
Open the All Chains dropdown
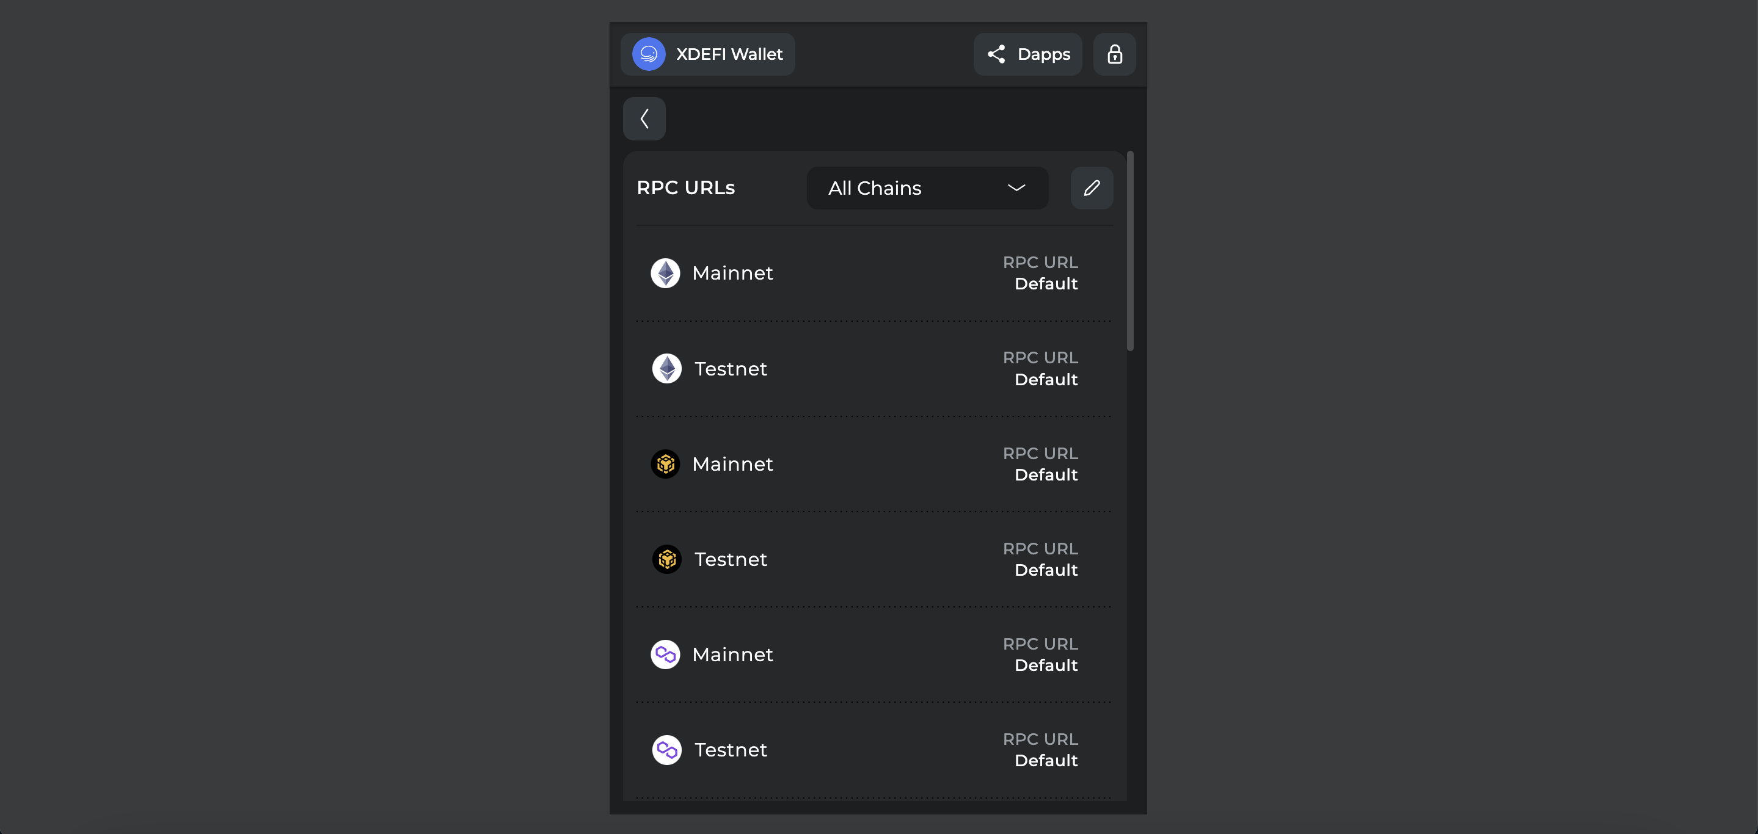click(x=926, y=187)
